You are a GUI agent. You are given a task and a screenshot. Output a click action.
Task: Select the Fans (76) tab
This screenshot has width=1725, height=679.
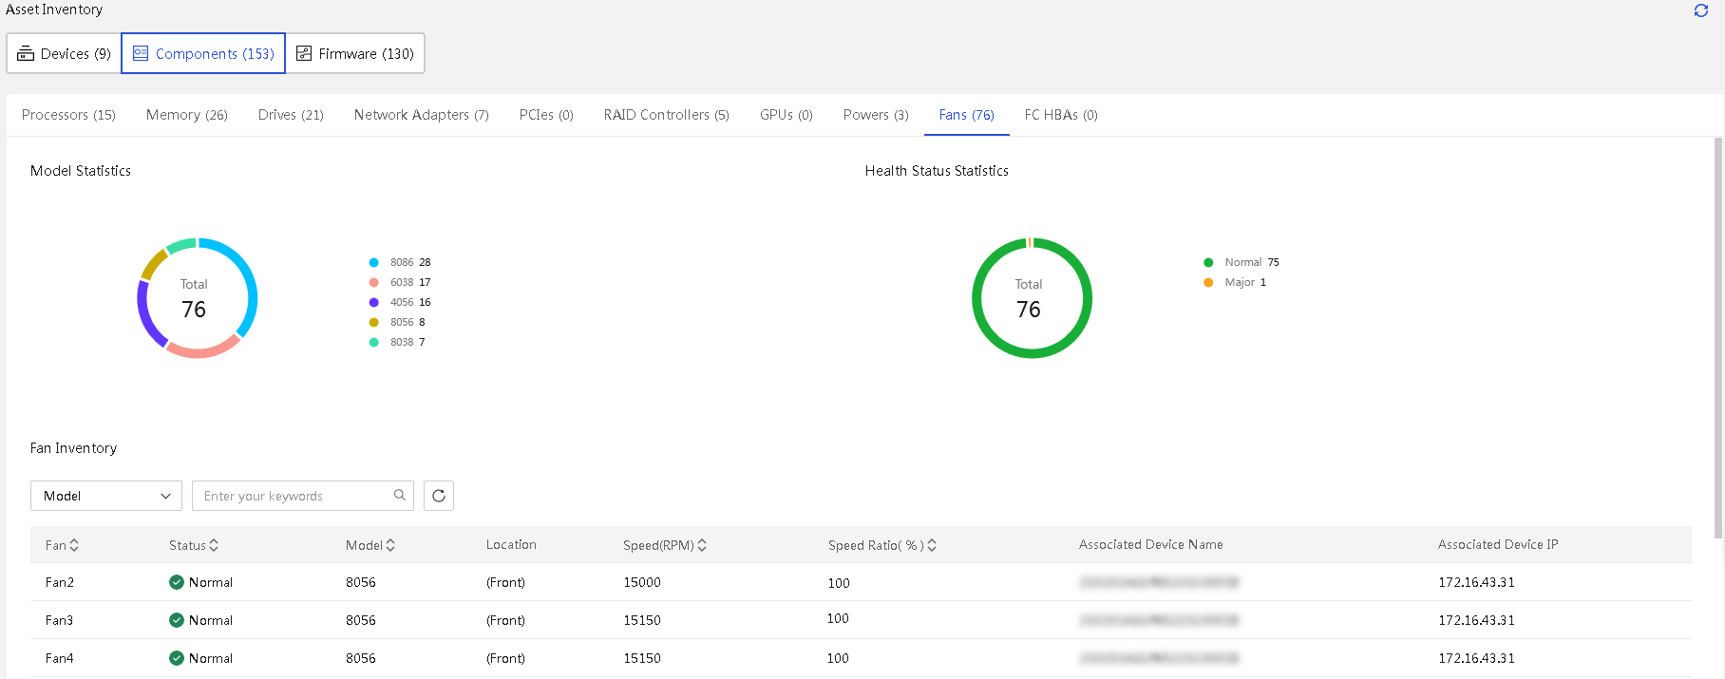click(967, 115)
